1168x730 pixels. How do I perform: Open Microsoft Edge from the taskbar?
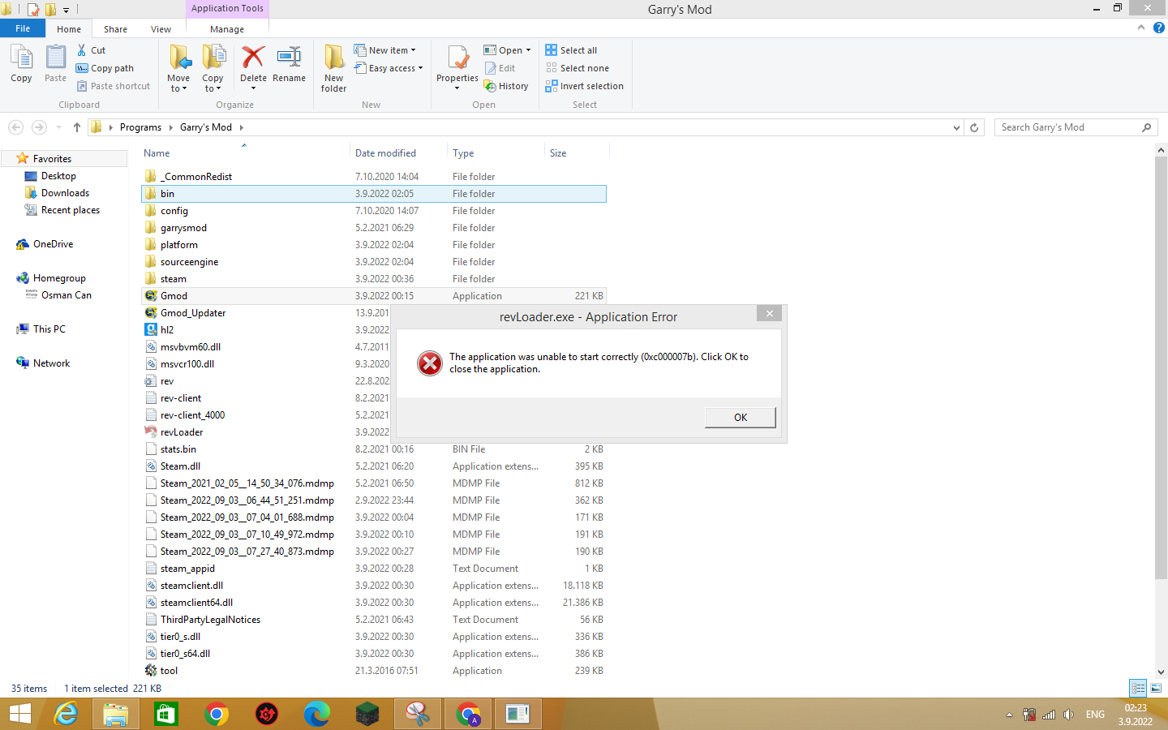[317, 714]
